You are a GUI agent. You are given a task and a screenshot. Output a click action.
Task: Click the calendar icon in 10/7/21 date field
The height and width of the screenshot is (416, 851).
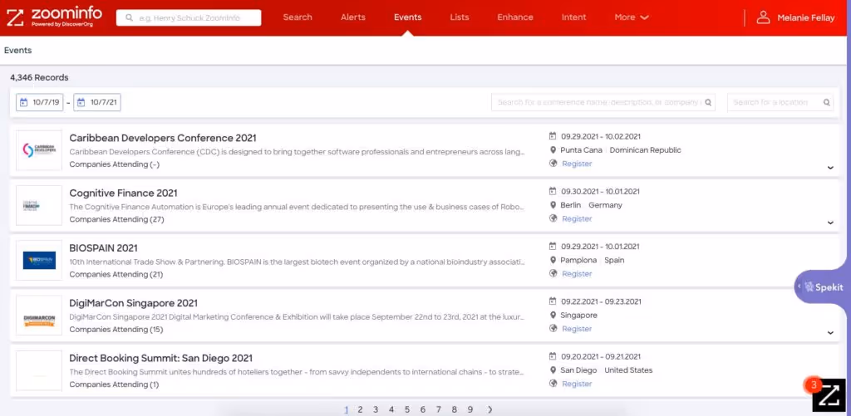point(81,102)
